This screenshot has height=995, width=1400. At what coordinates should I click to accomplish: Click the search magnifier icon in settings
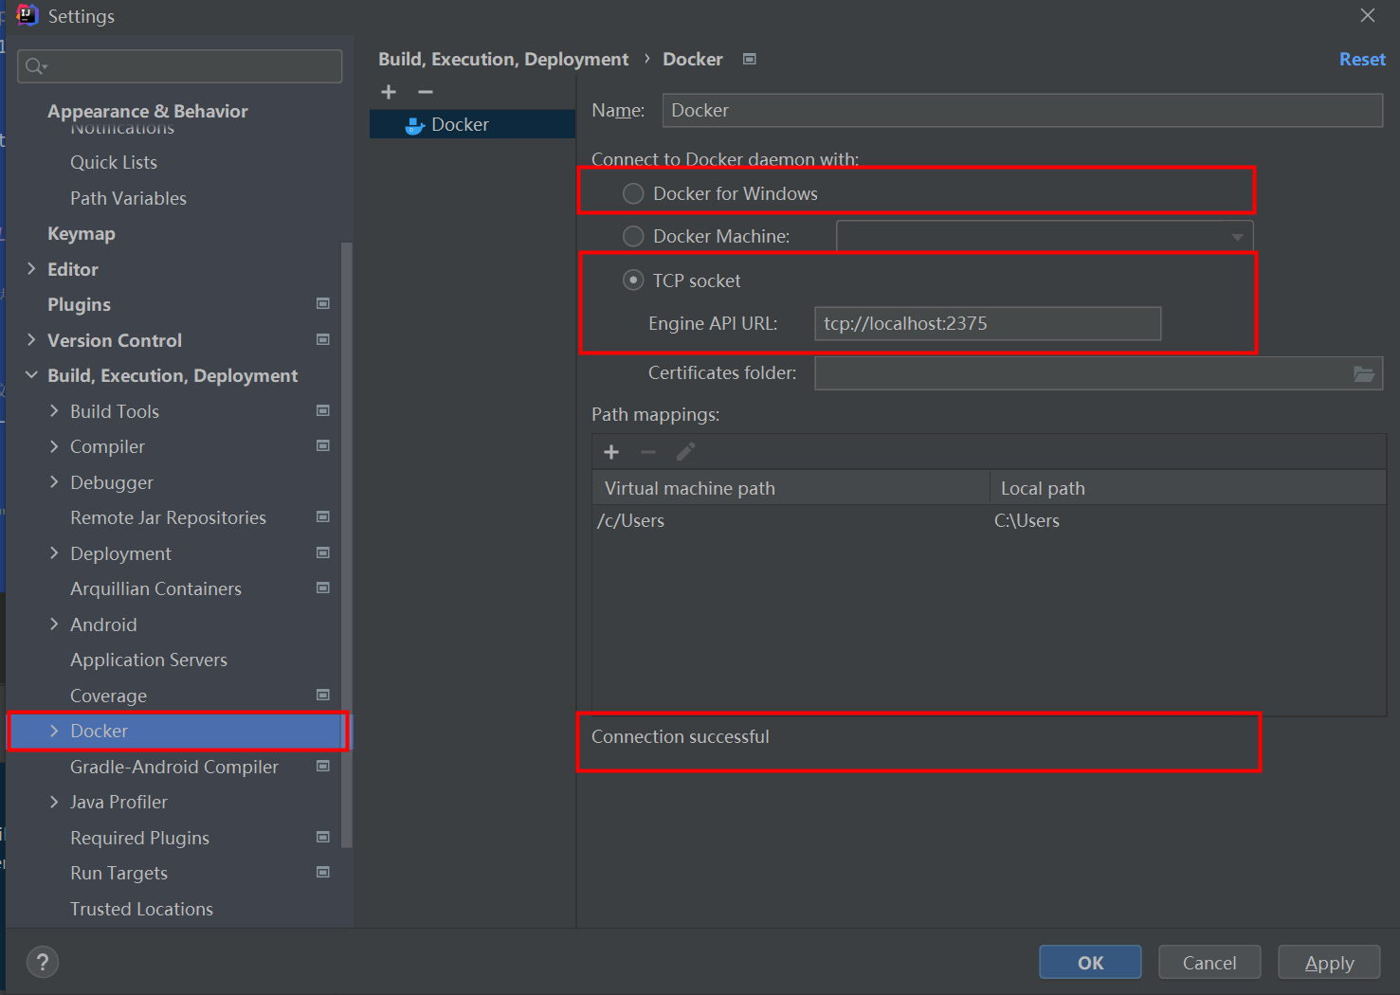(x=35, y=66)
